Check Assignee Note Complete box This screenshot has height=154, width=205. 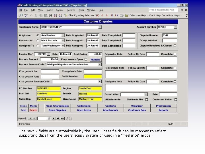175,82
